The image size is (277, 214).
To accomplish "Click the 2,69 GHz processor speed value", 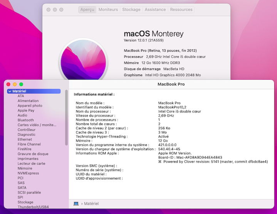I will (166, 115).
